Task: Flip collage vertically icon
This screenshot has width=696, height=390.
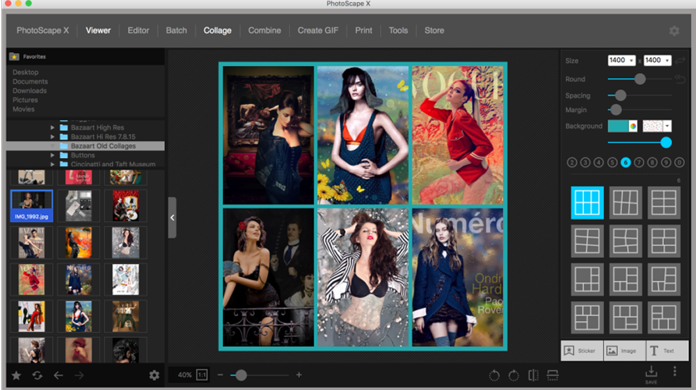Action: click(x=553, y=375)
